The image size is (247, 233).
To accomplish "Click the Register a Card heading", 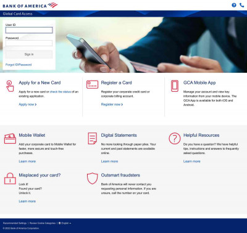I will point(116,83).
